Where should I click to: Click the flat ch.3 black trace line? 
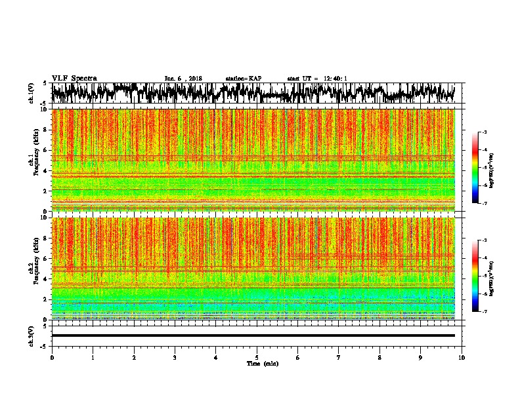pyautogui.click(x=253, y=335)
